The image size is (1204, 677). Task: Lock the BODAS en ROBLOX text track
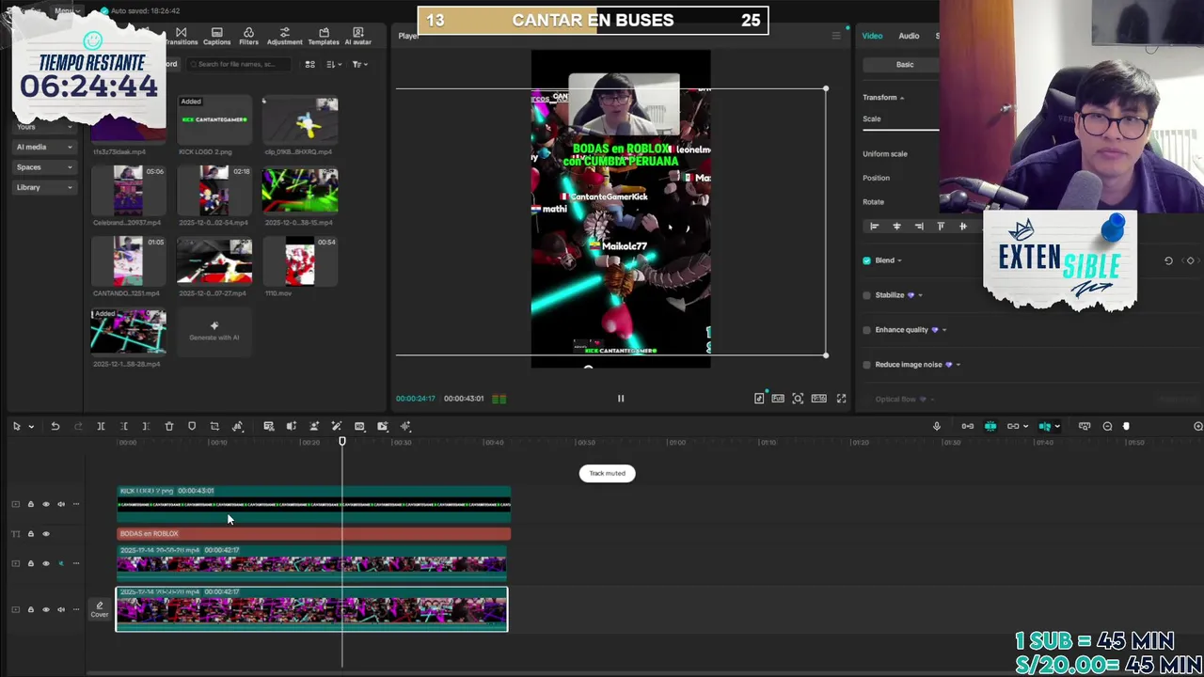[30, 533]
